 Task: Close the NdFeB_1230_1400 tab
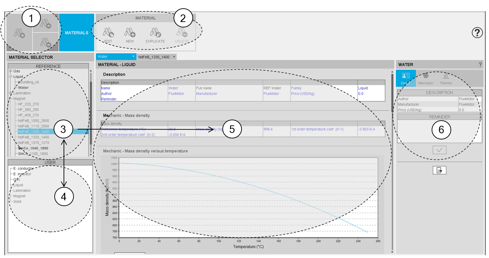174,57
